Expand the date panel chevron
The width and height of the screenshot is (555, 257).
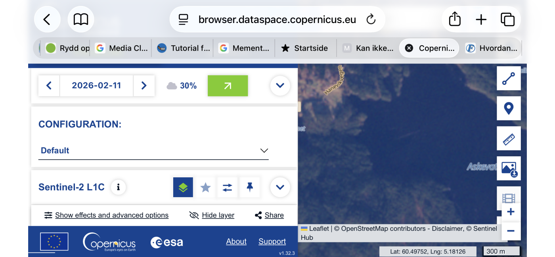(280, 86)
